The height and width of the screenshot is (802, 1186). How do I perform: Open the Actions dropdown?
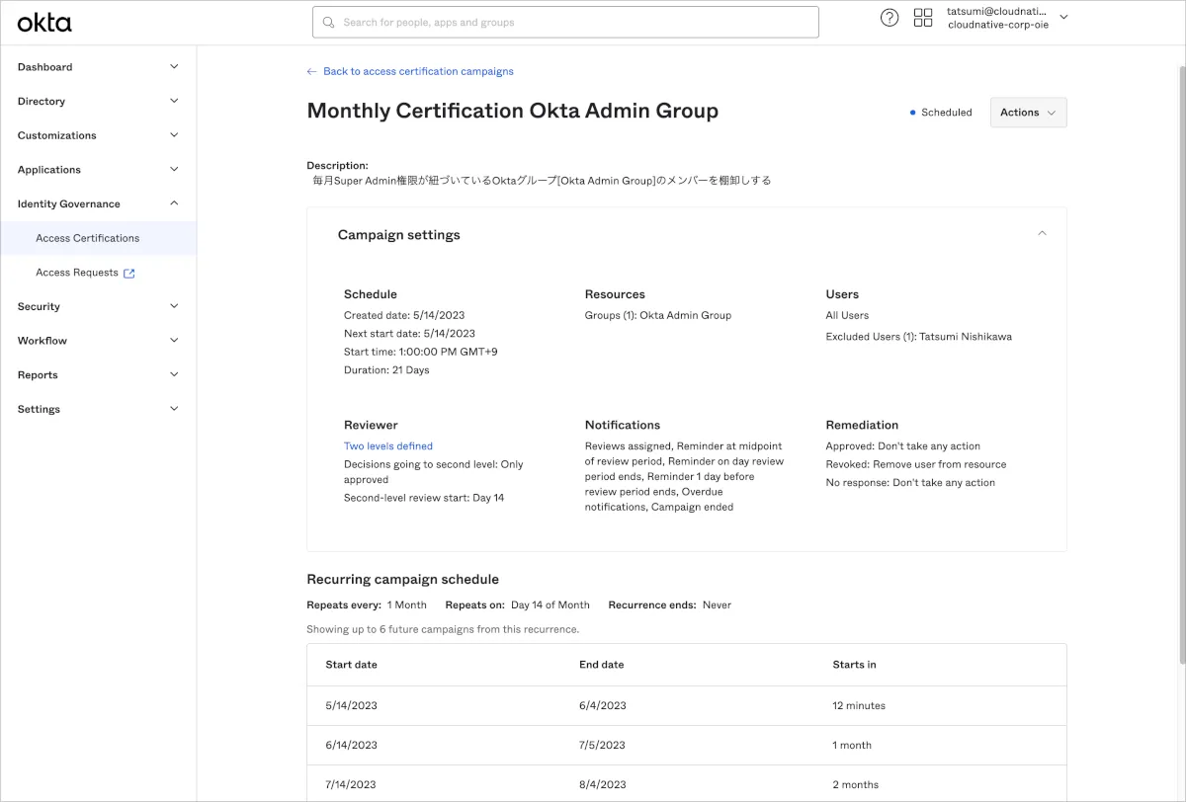click(1028, 113)
